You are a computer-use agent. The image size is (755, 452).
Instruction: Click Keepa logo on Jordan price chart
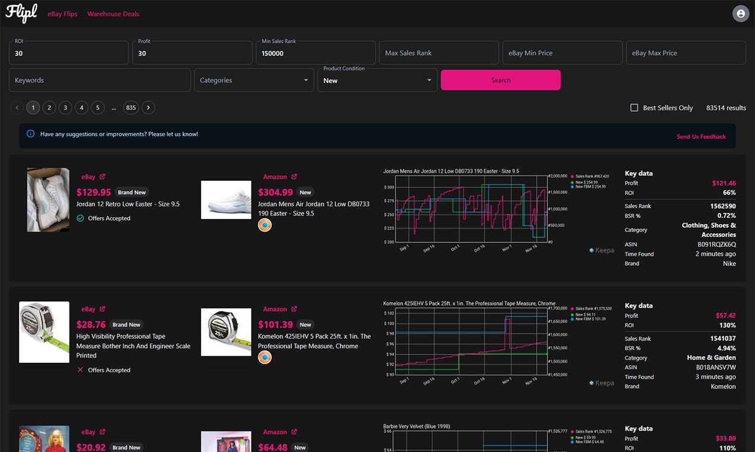(x=602, y=250)
